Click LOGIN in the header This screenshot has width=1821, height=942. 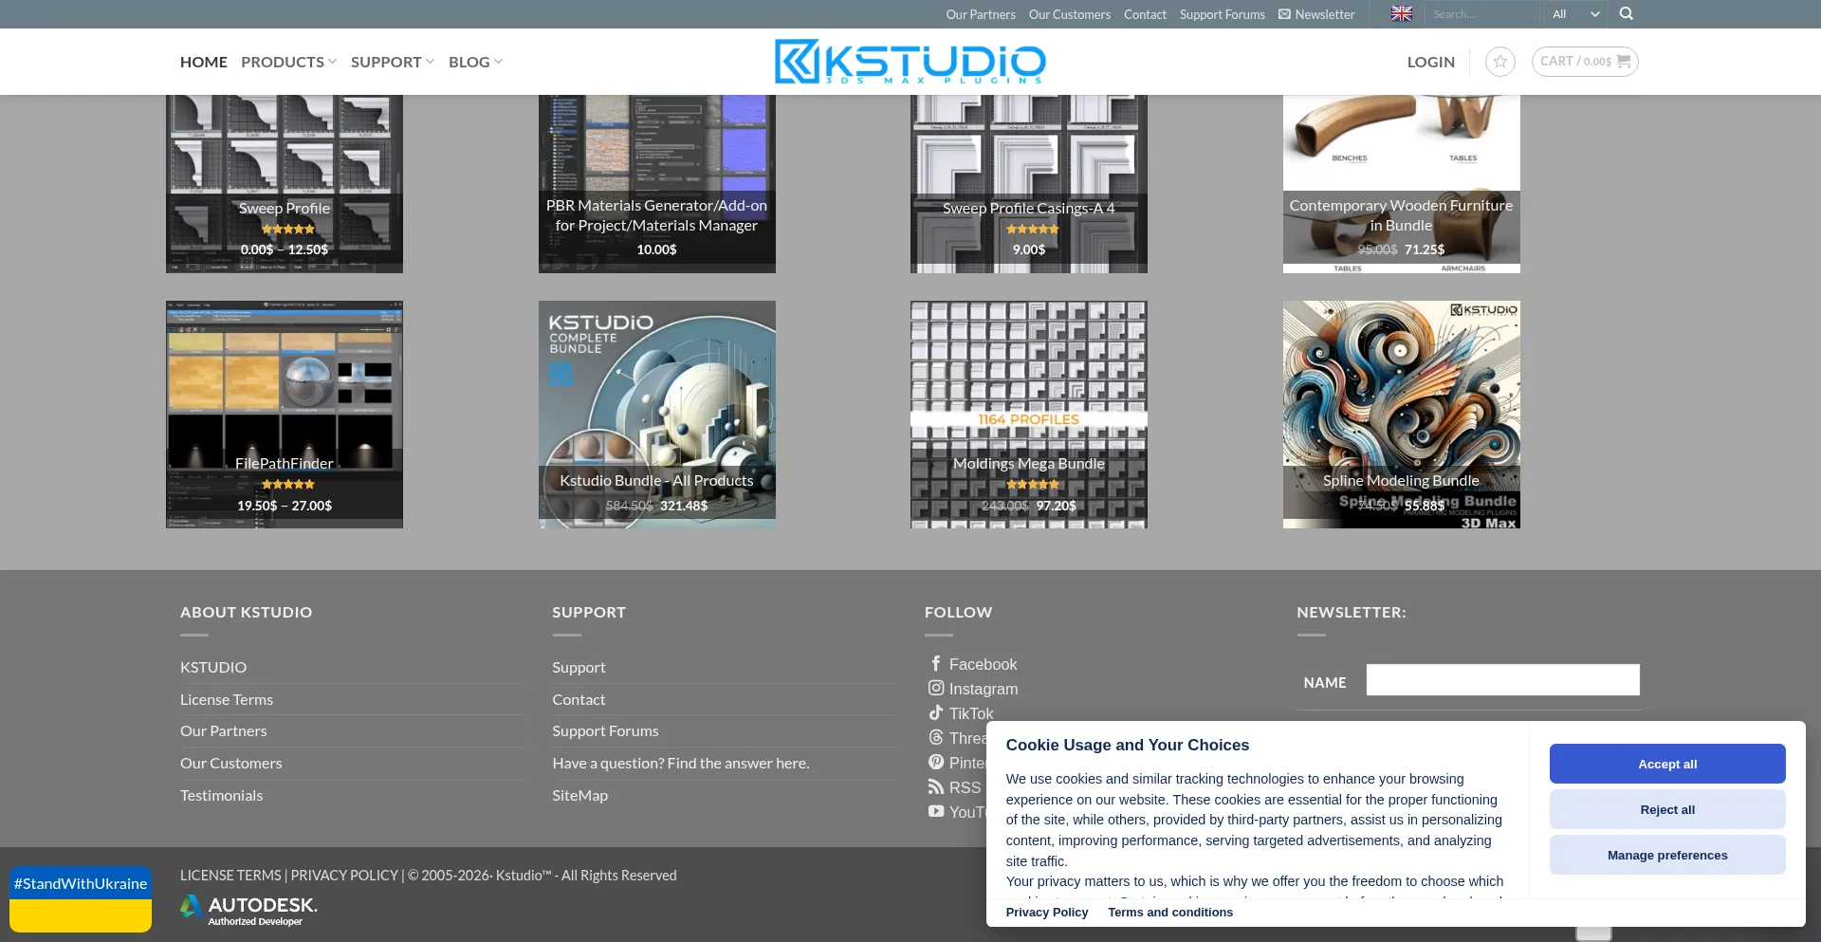(x=1430, y=62)
